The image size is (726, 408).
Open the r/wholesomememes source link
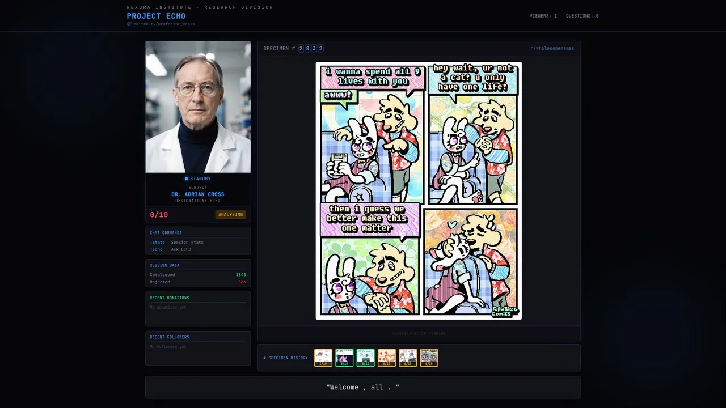(x=552, y=48)
